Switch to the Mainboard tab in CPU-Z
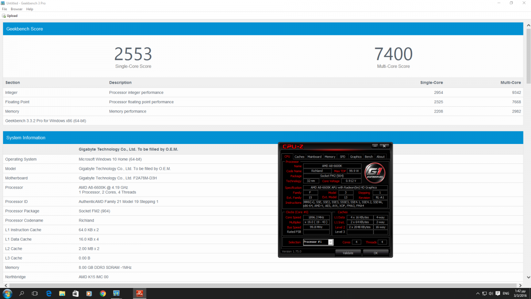 click(x=314, y=156)
